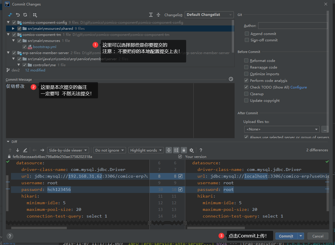Expand folded lines icon in right diff gutter
The height and width of the screenshot is (245, 335).
pyautogui.click(x=185, y=223)
